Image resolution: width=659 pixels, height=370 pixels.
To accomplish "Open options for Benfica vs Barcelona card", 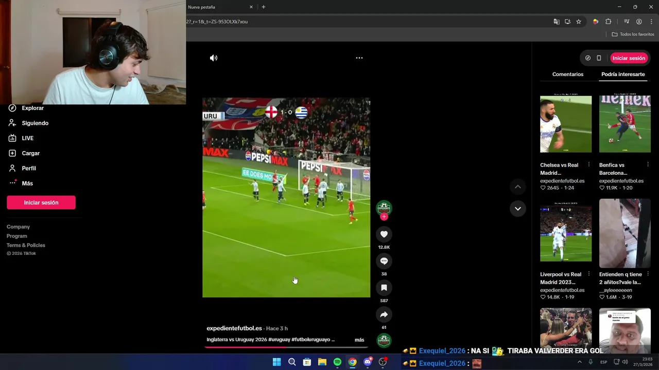I will 648,164.
